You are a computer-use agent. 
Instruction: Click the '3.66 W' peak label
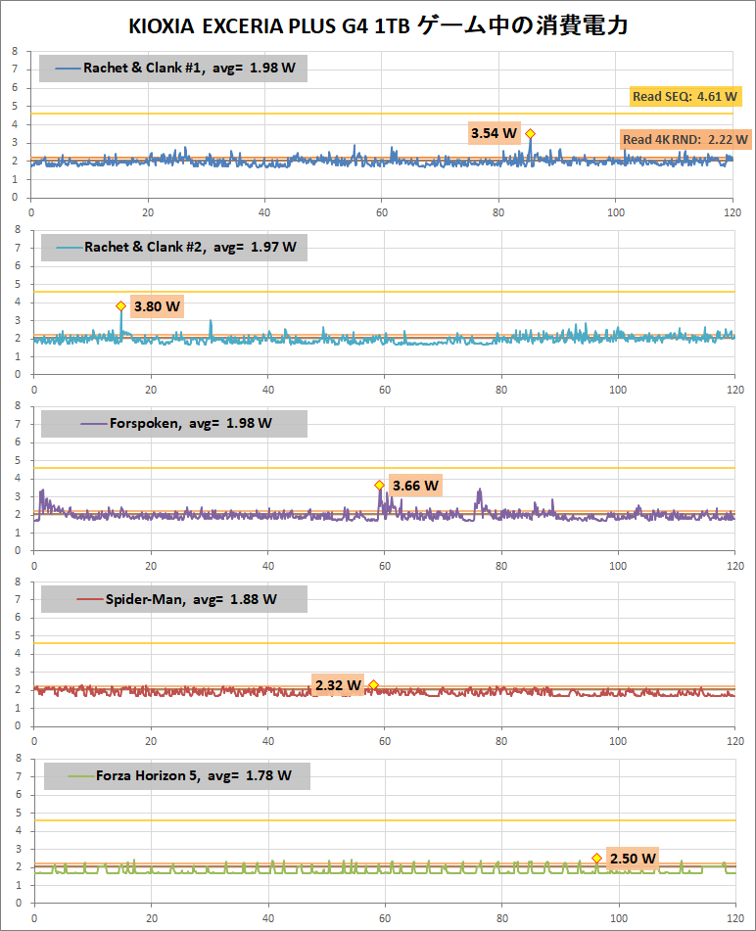(416, 486)
